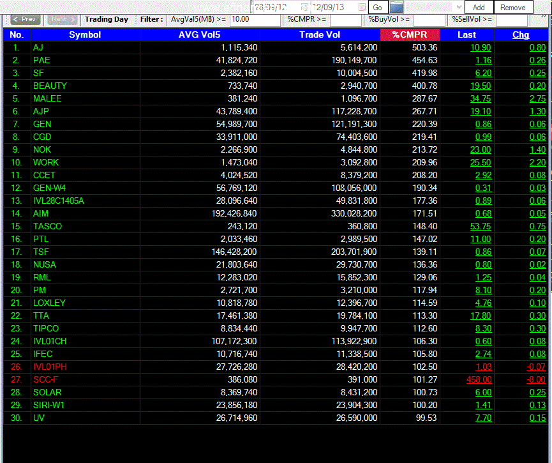The image size is (552, 463).
Task: Select the CCET symbol
Action: (x=44, y=176)
